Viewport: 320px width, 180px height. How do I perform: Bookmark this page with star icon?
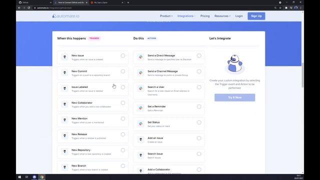pos(280,8)
